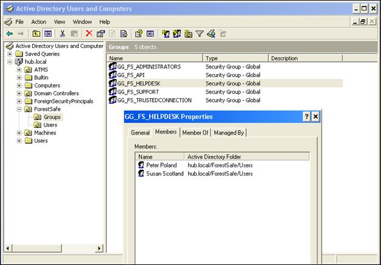This screenshot has width=381, height=265.
Task: Click the GG_FS_API group icon
Action: coord(113,75)
